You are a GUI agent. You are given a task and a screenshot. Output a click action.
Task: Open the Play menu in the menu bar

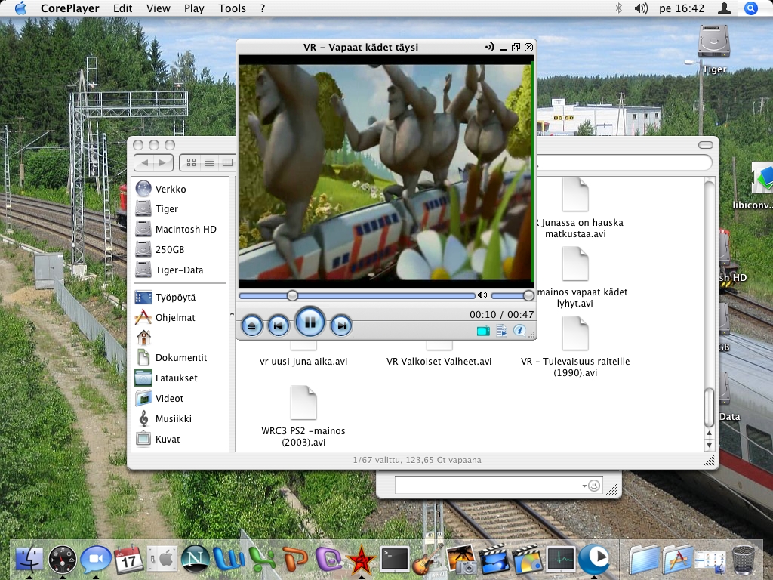[194, 8]
